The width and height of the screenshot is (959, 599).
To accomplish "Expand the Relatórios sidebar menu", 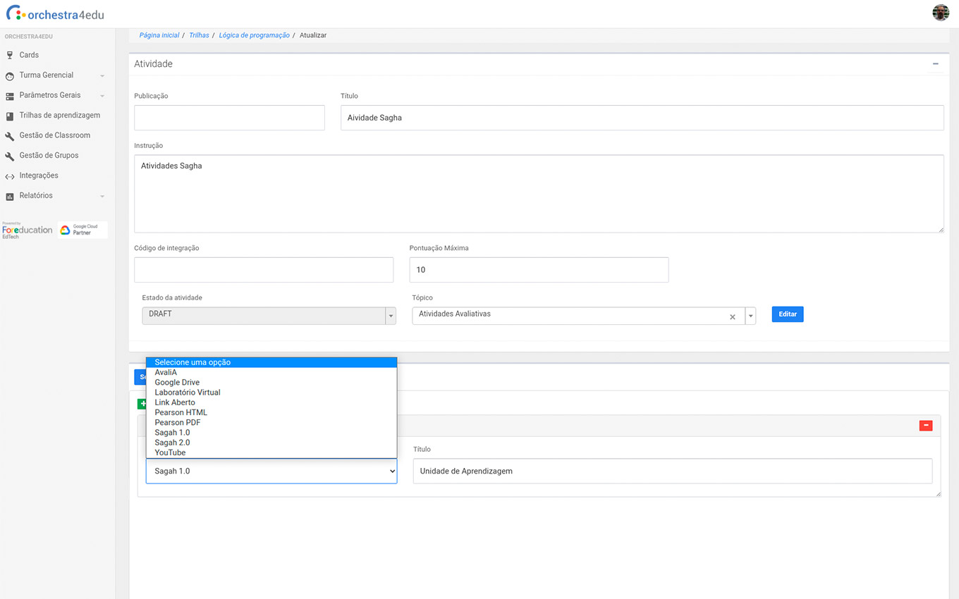I will (x=102, y=196).
